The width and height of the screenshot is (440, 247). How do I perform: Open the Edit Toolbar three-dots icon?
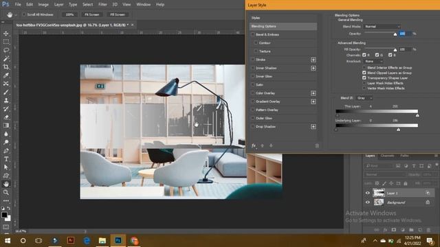pyautogui.click(x=6, y=201)
